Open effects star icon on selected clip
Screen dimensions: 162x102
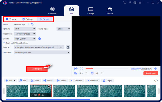[39, 95]
